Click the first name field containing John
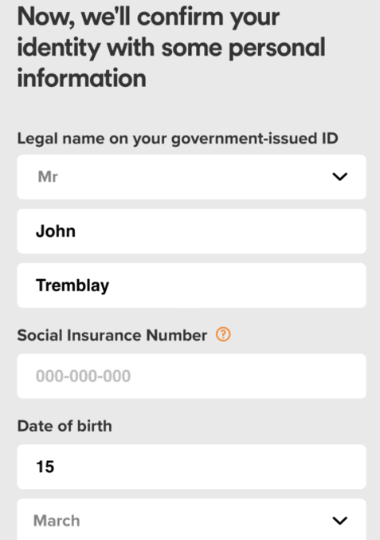Screen dimensions: 380x540 click(x=191, y=231)
